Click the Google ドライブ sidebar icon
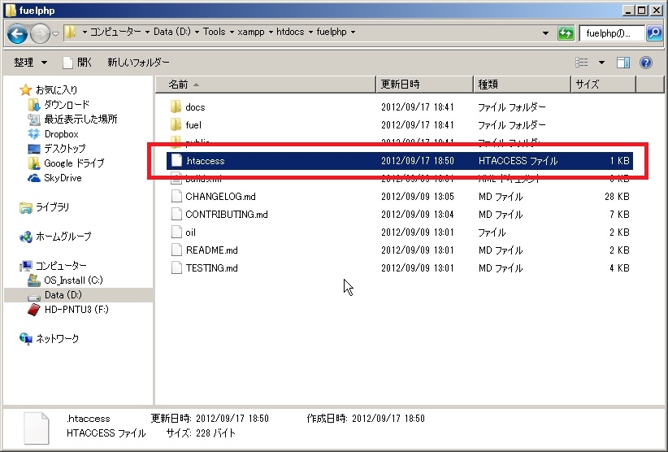 33,163
